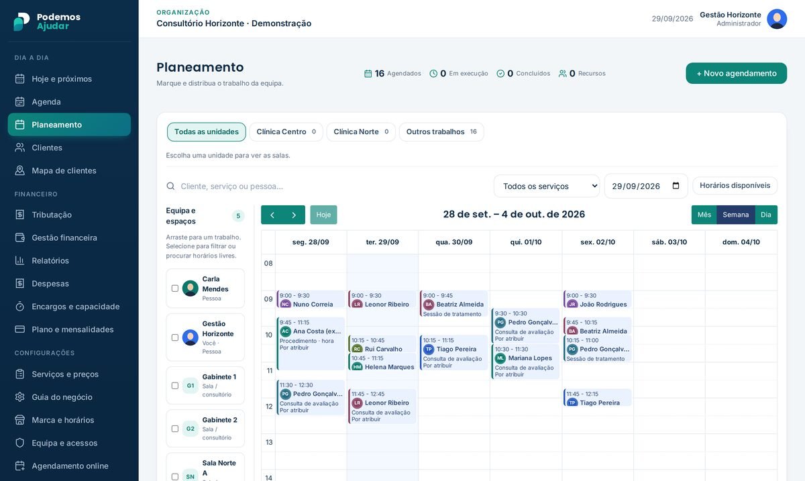Viewport: 805px width, 481px height.
Task: Switch to Dia view
Action: (x=766, y=215)
